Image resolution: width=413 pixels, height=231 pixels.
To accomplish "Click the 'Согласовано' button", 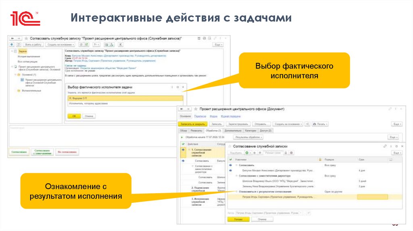I will click(19, 152).
